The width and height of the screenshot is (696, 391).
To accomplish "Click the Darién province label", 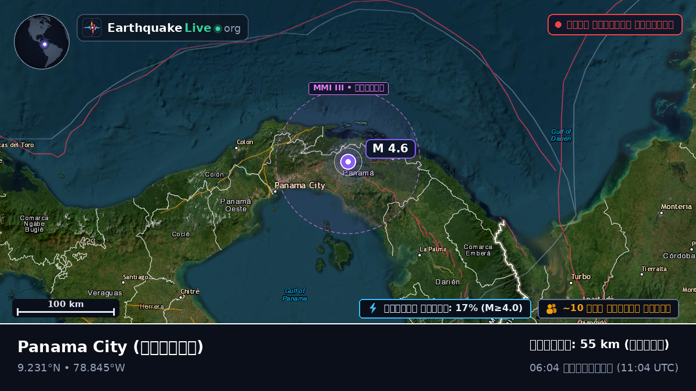I will (448, 282).
